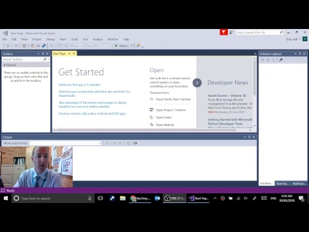Click Getting Started with Microsoft Python news item
The image size is (309, 232).
click(x=230, y=122)
